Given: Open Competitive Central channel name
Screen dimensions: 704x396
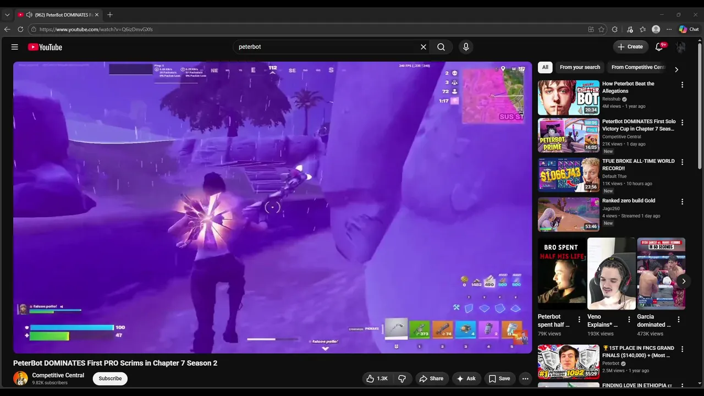Looking at the screenshot, I should tap(58, 375).
